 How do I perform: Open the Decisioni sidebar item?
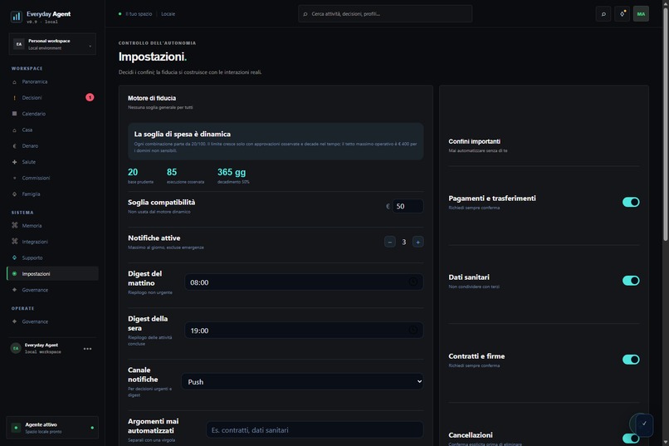[52, 98]
